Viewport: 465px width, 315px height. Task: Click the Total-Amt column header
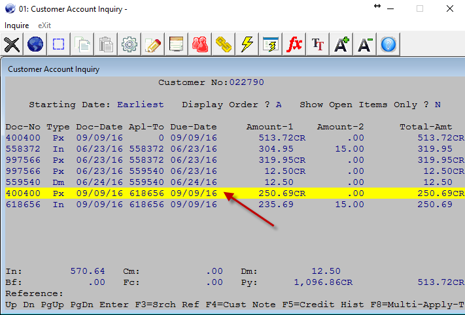[x=426, y=127]
